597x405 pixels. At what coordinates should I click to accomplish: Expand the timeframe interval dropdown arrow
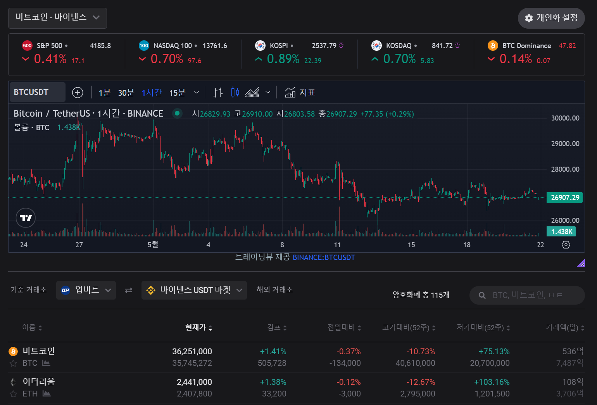pyautogui.click(x=197, y=93)
